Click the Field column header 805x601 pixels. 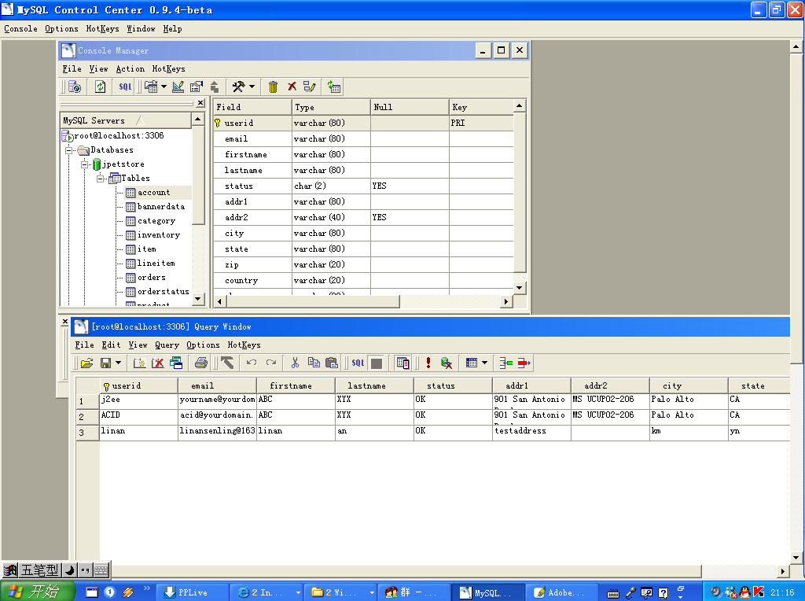tap(252, 107)
